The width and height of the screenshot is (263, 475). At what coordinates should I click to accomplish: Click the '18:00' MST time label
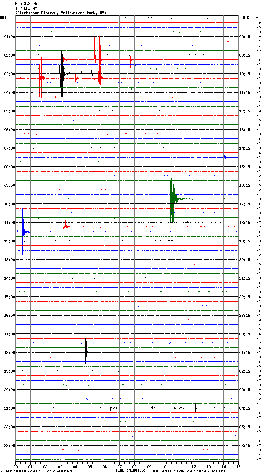pyautogui.click(x=10, y=353)
